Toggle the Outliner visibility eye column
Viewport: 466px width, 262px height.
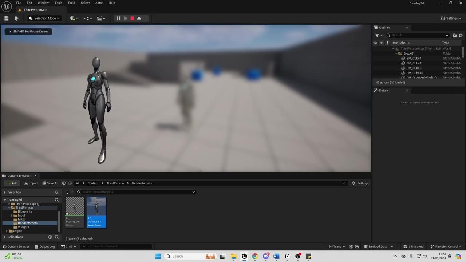point(375,43)
